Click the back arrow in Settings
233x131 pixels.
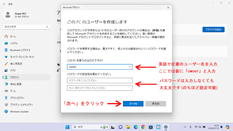(4, 4)
